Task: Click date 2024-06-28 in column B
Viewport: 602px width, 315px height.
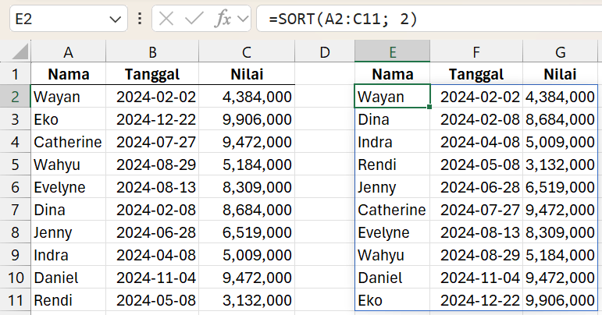Action: click(x=152, y=232)
